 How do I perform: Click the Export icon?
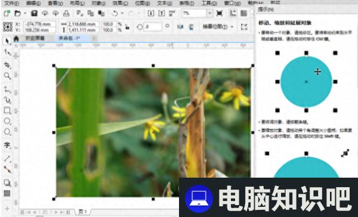tap(162, 13)
